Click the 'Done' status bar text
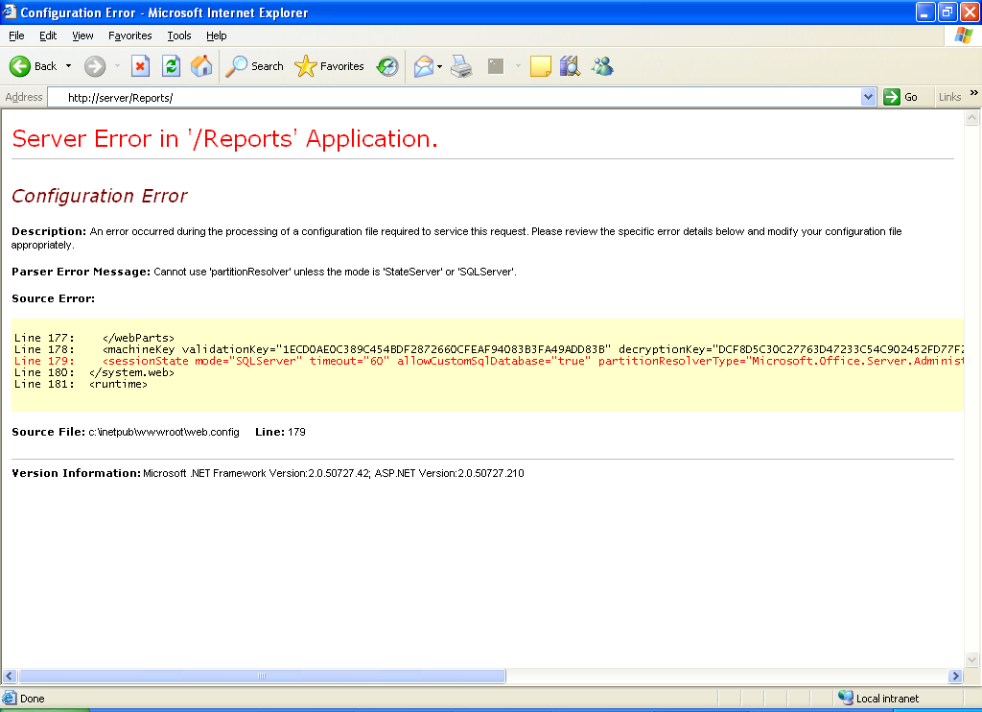Image resolution: width=982 pixels, height=712 pixels. pyautogui.click(x=32, y=699)
